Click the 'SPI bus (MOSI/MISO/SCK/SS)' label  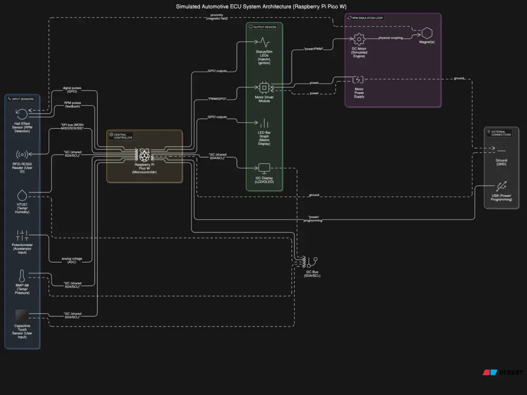click(72, 127)
